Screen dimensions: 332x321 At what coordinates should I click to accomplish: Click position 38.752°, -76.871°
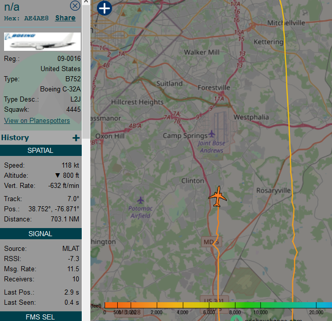click(54, 209)
